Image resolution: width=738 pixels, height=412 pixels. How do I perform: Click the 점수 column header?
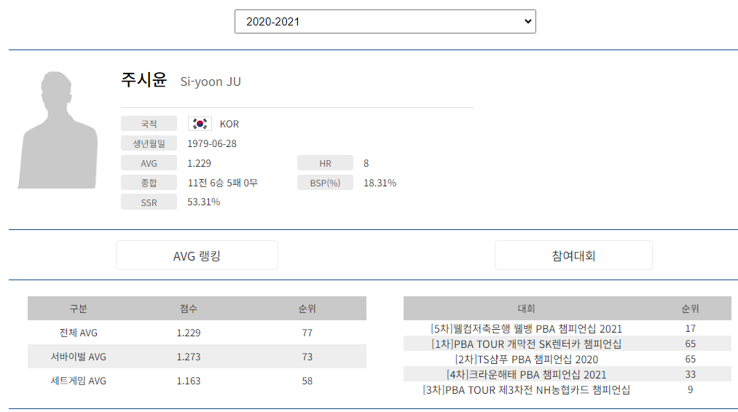pos(188,309)
